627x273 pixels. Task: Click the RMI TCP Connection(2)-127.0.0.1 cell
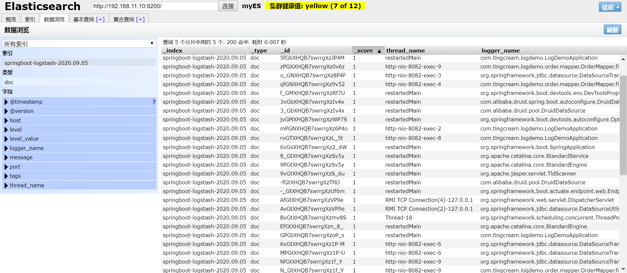pyautogui.click(x=429, y=209)
